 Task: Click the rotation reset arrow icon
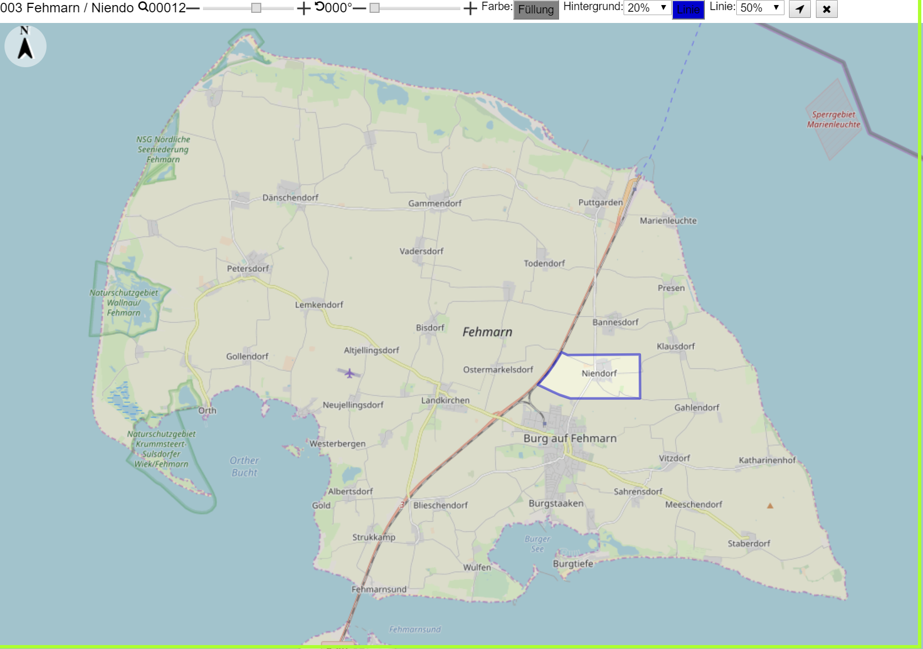coord(320,6)
